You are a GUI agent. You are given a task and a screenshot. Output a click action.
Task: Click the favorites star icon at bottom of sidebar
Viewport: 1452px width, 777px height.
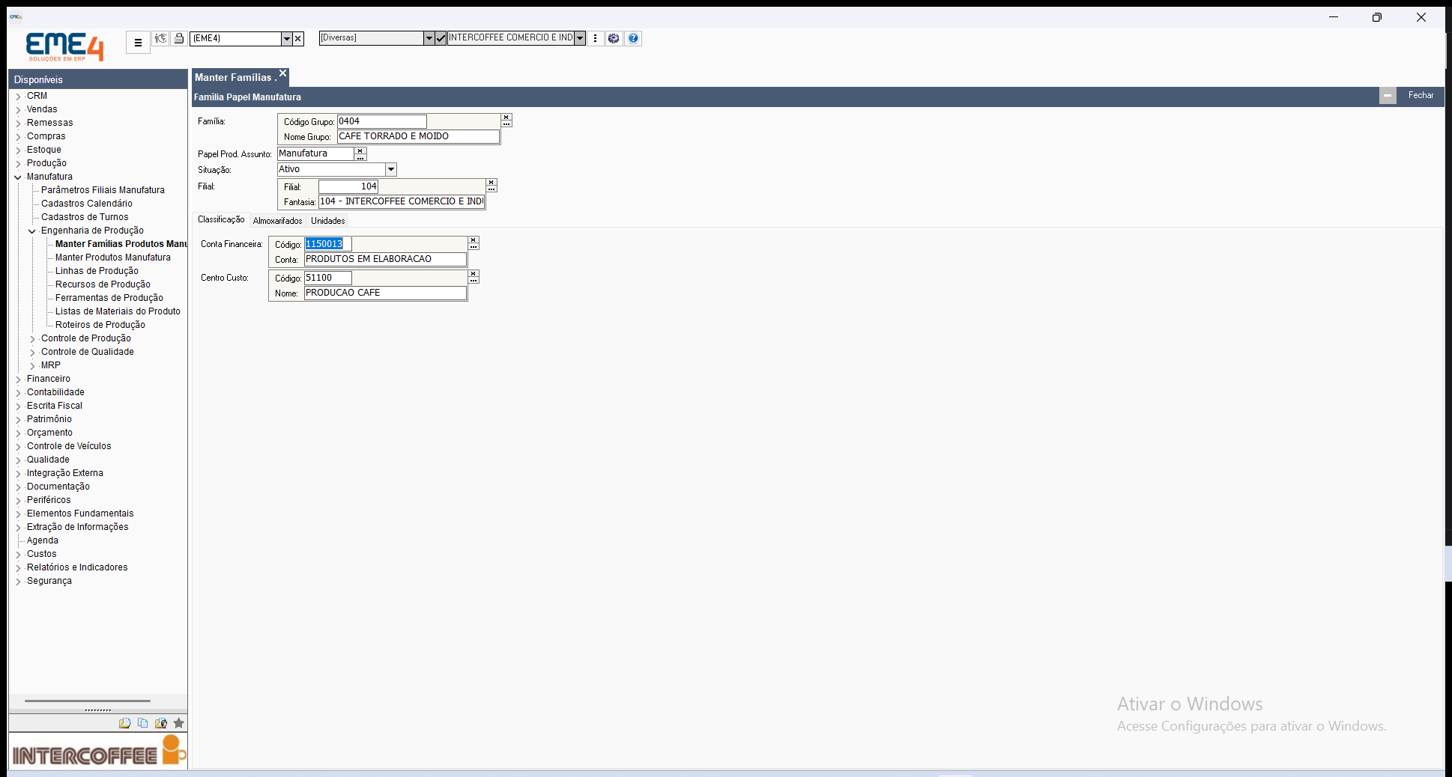[178, 723]
